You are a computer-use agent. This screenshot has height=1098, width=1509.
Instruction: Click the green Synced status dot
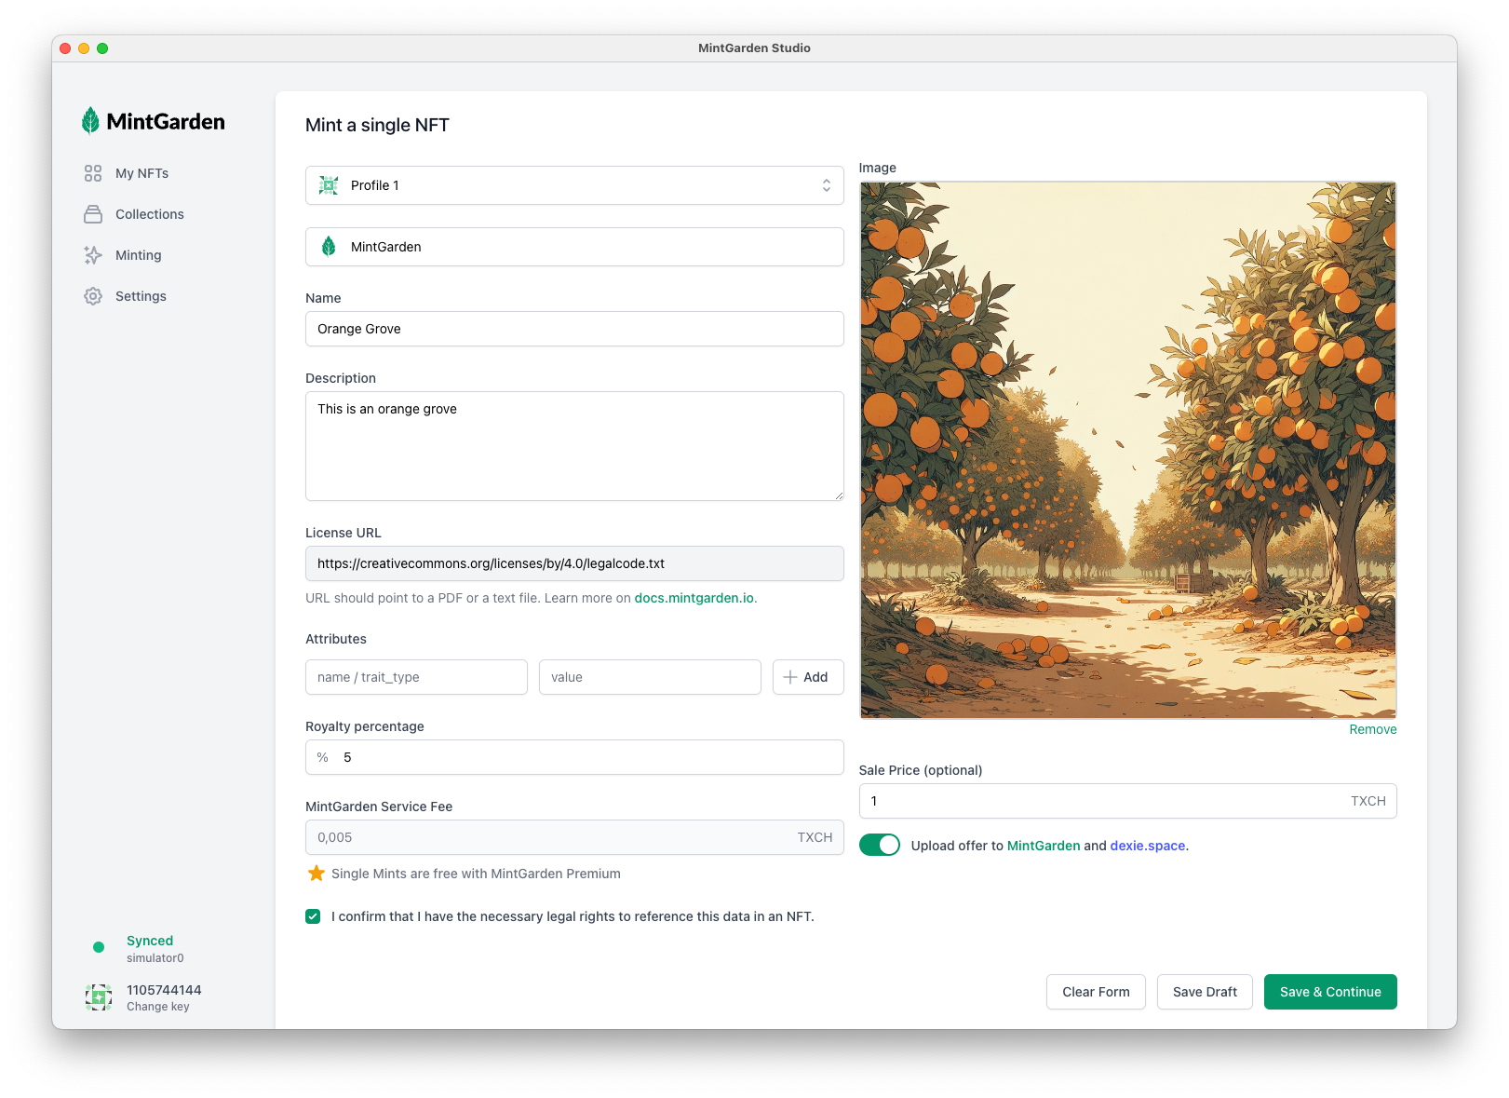99,947
